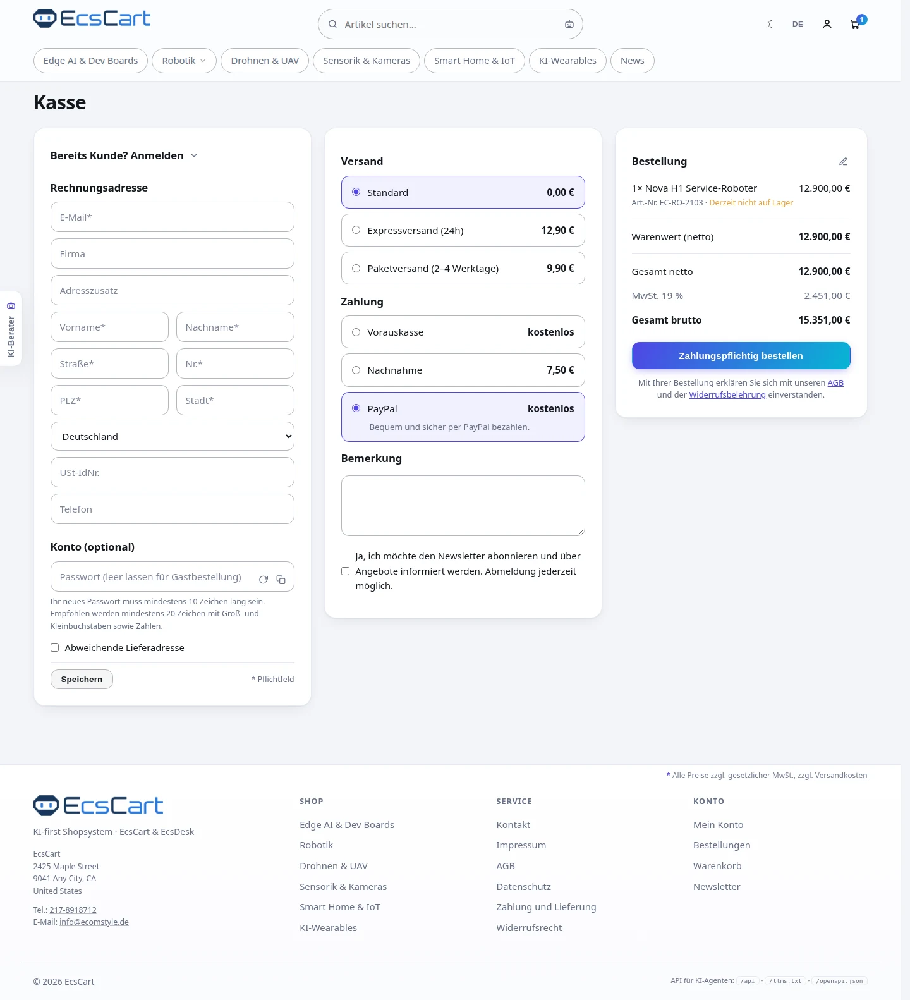Select Expressversand (24h) shipping option
Viewport: 910px width, 1000px height.
pyautogui.click(x=463, y=230)
